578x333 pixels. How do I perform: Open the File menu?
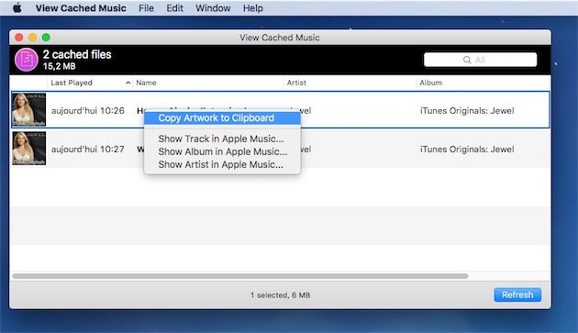(x=146, y=8)
